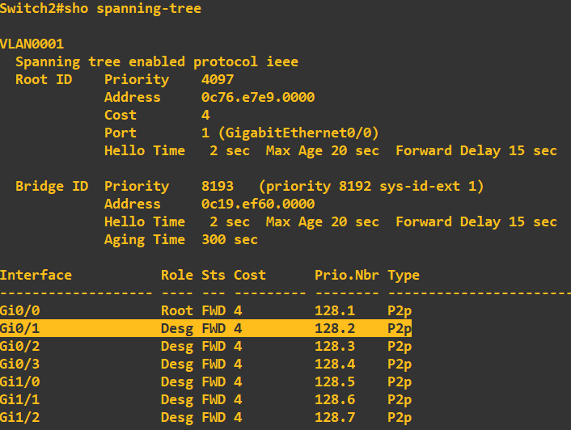The width and height of the screenshot is (571, 430).
Task: Click the 'Root' role in the Gi0/0 row
Action: 177,310
